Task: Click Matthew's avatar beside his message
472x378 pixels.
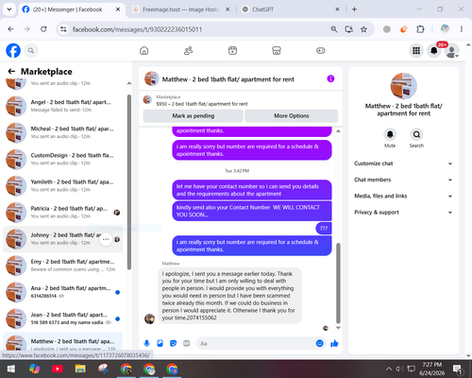Action: [x=150, y=318]
